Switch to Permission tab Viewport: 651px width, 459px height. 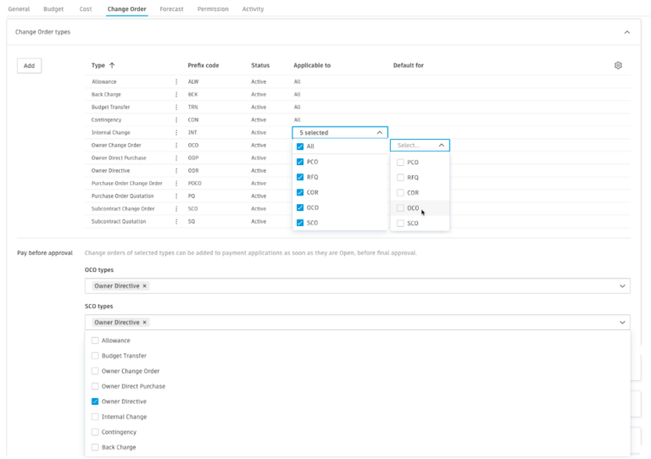tap(213, 9)
